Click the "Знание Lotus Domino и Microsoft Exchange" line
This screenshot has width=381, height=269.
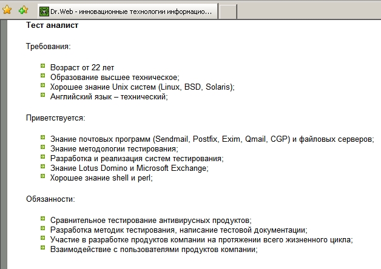click(130, 168)
